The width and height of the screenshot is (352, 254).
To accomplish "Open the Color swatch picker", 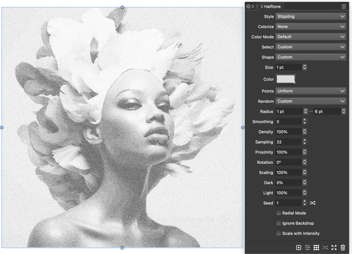I will [286, 79].
